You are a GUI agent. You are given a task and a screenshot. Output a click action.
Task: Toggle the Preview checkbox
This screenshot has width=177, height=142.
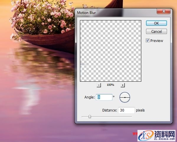[148, 41]
